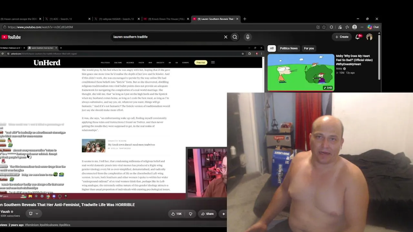Screen dimensions: 413x232
Task: Click the YouTube logo
Action: (11, 37)
